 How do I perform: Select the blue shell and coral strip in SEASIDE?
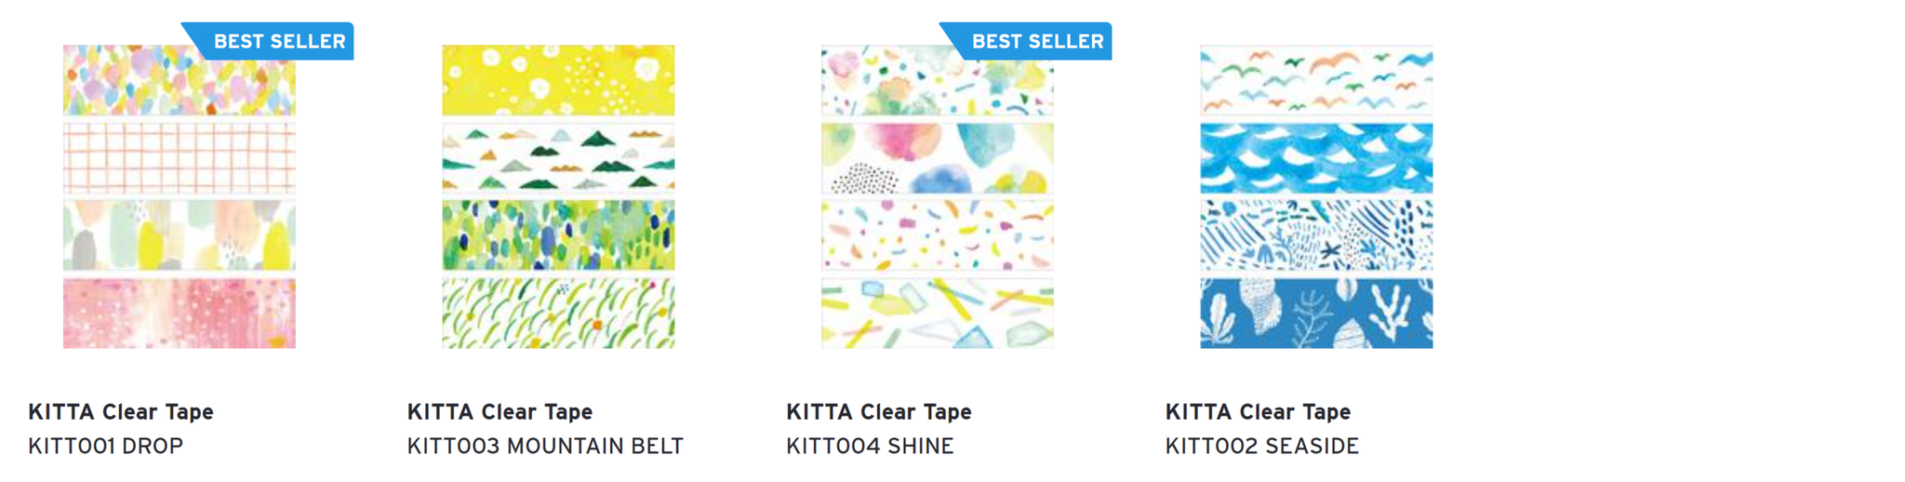click(x=1316, y=314)
